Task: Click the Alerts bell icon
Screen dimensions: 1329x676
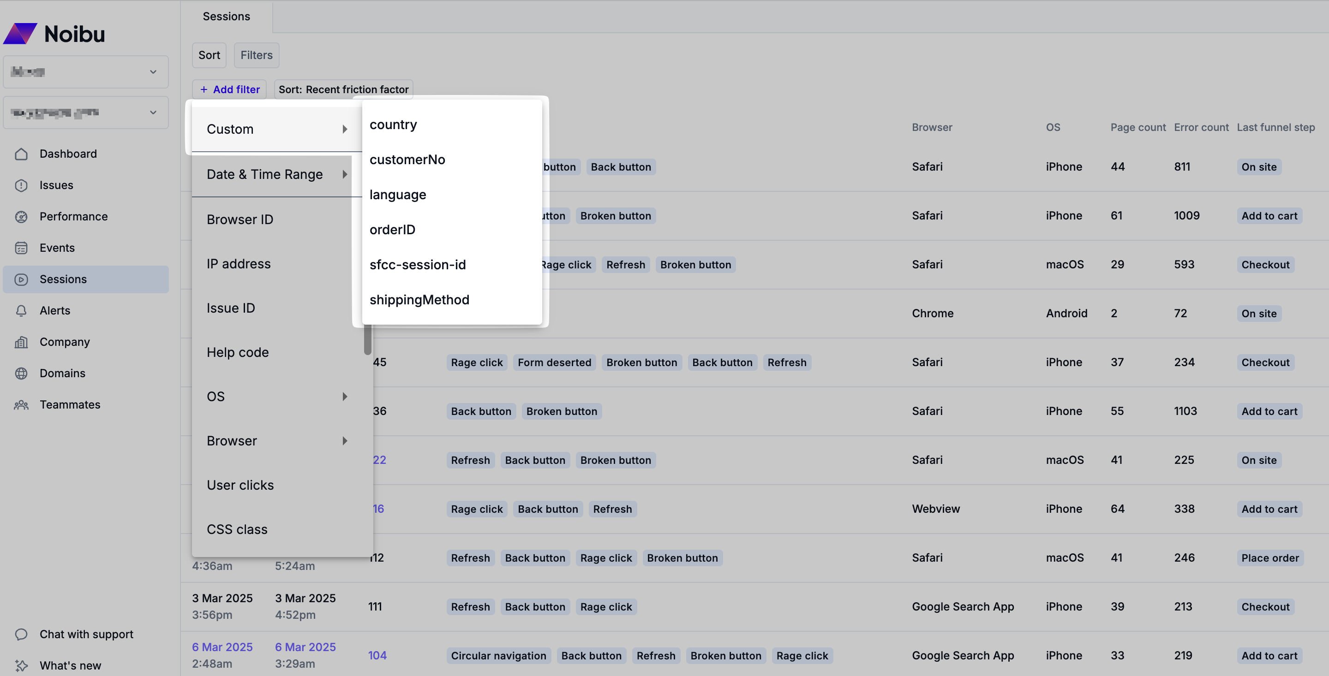Action: (21, 310)
